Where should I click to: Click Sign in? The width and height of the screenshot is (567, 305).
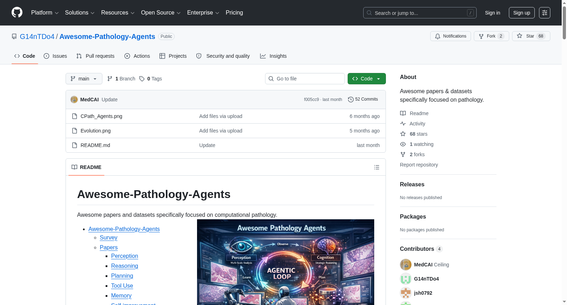point(493,13)
